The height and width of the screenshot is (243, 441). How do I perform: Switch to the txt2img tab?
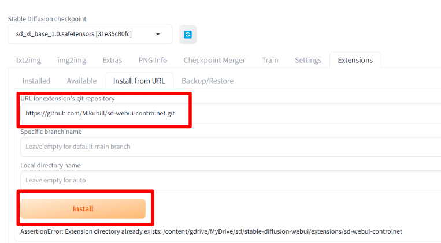(x=28, y=60)
